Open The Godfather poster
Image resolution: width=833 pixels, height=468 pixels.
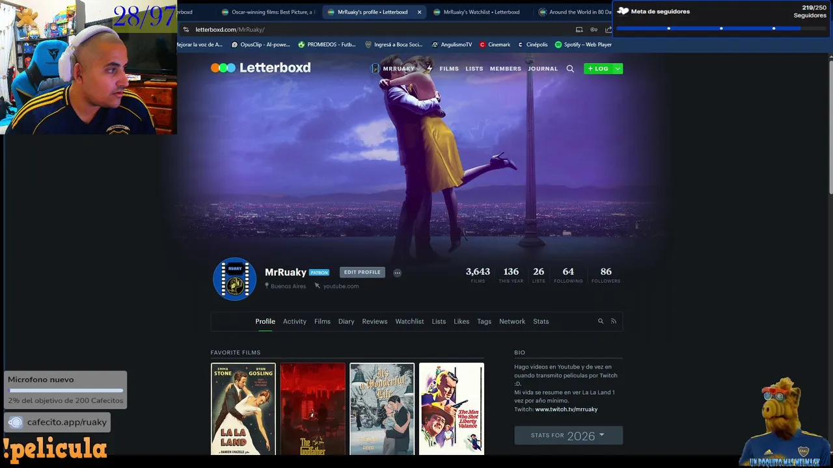click(312, 409)
